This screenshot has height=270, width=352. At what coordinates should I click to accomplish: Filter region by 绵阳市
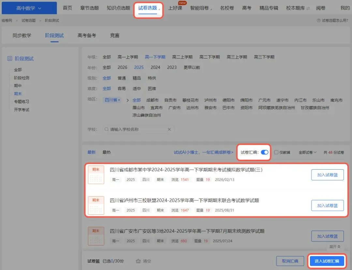(246, 100)
